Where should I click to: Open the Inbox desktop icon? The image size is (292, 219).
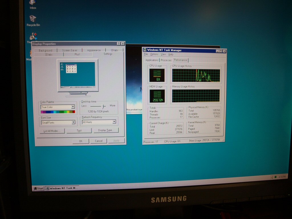[x=33, y=4]
